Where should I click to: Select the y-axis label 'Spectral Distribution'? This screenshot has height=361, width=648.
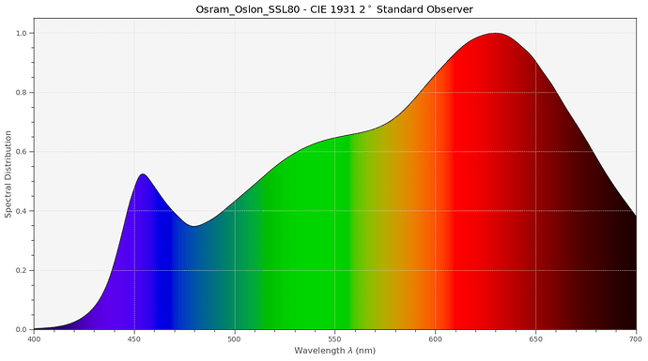(x=8, y=174)
